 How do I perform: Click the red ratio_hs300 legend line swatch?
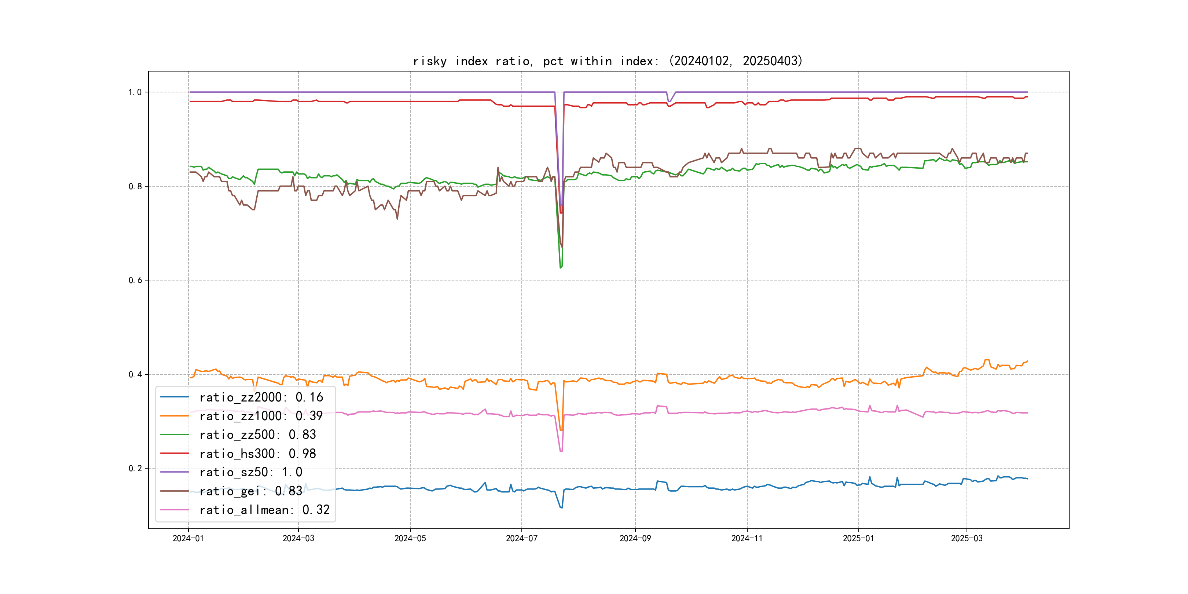click(x=174, y=453)
